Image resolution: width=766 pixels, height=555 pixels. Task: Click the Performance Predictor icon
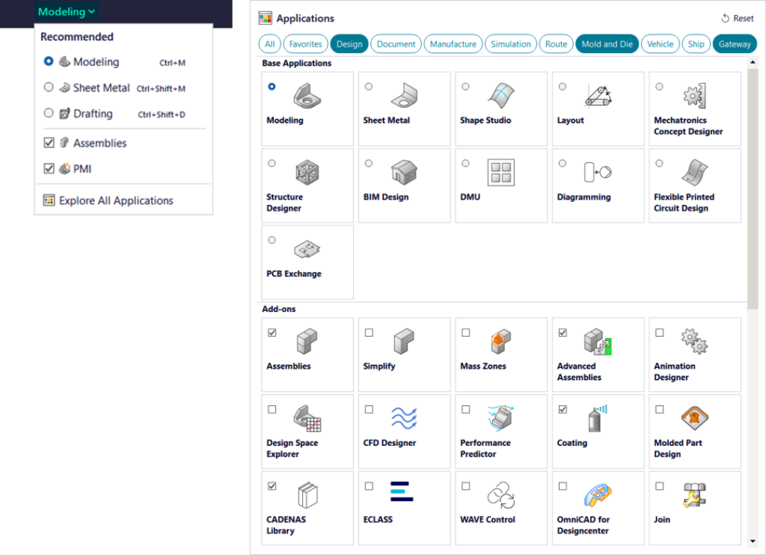pyautogui.click(x=501, y=418)
